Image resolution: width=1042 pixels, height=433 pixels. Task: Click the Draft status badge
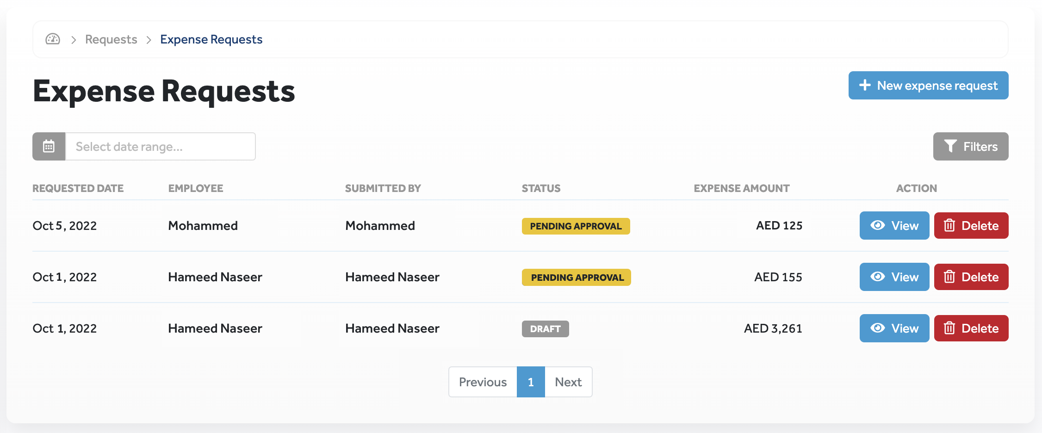(x=545, y=329)
